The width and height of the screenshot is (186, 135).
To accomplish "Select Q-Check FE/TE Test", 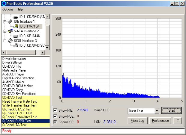I will point(25,113).
